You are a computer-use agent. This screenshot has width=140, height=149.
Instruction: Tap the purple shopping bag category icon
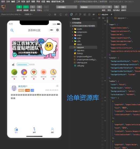coord(24,72)
